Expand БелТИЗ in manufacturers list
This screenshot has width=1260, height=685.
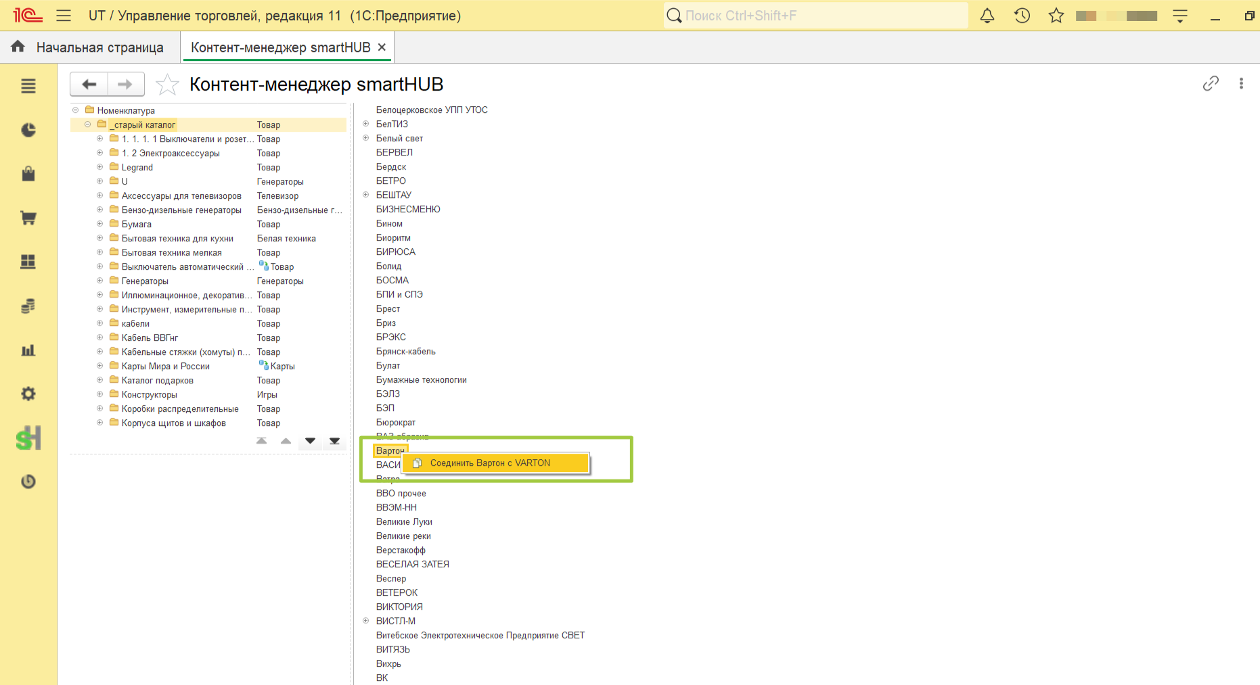[366, 124]
